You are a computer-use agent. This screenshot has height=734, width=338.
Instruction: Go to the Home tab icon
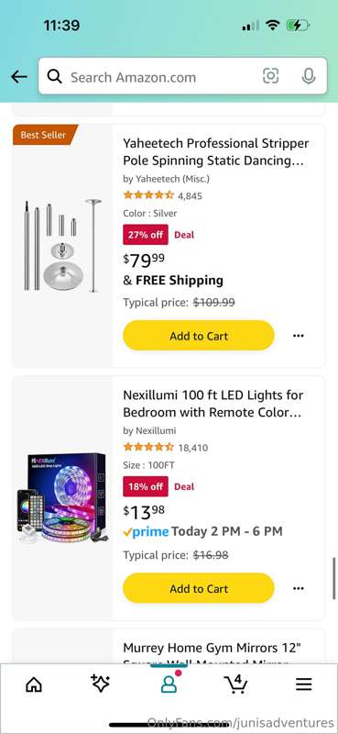tap(34, 684)
